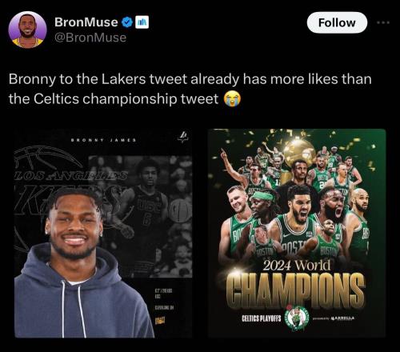Click the blue verified checkmark badge
Image resolution: width=400 pixels, height=352 pixels.
tap(127, 22)
